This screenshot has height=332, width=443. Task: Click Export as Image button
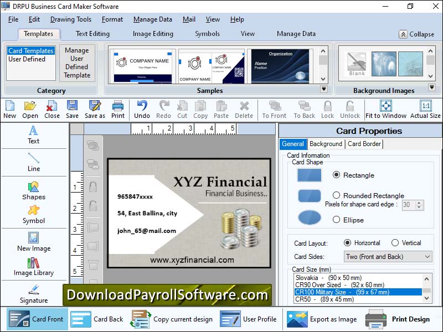click(x=322, y=319)
